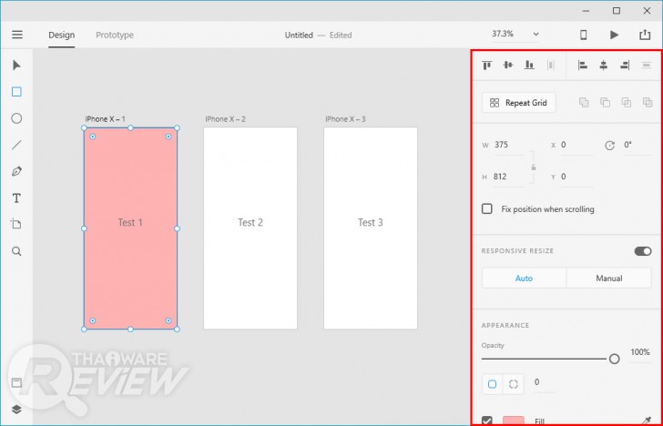The image size is (663, 426).
Task: Click the 100% opacity value
Action: point(639,352)
